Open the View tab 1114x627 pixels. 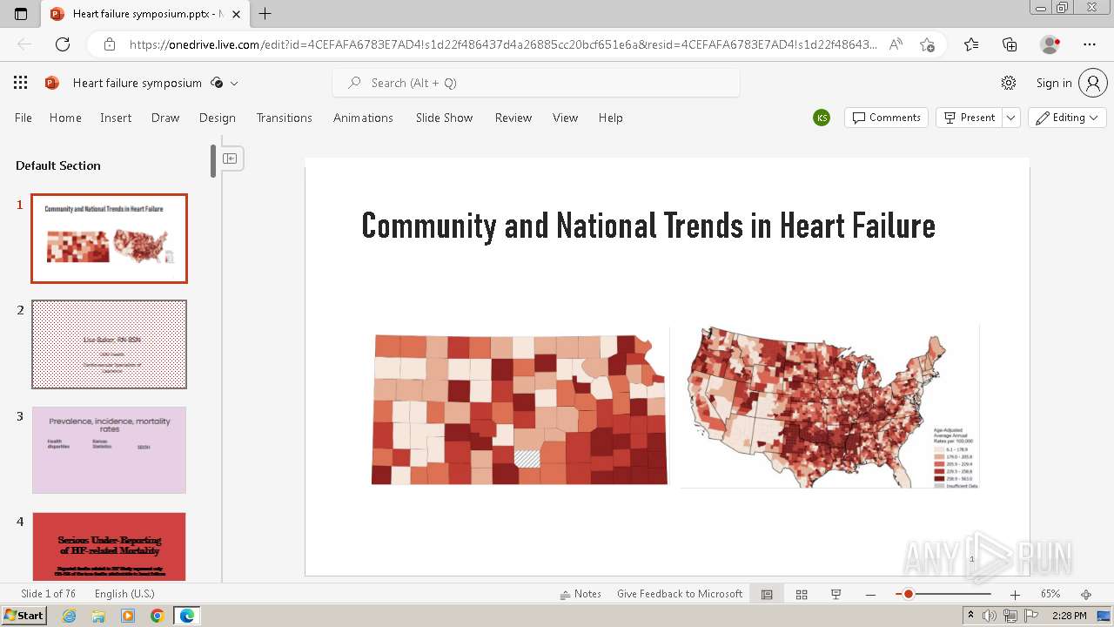coord(566,118)
